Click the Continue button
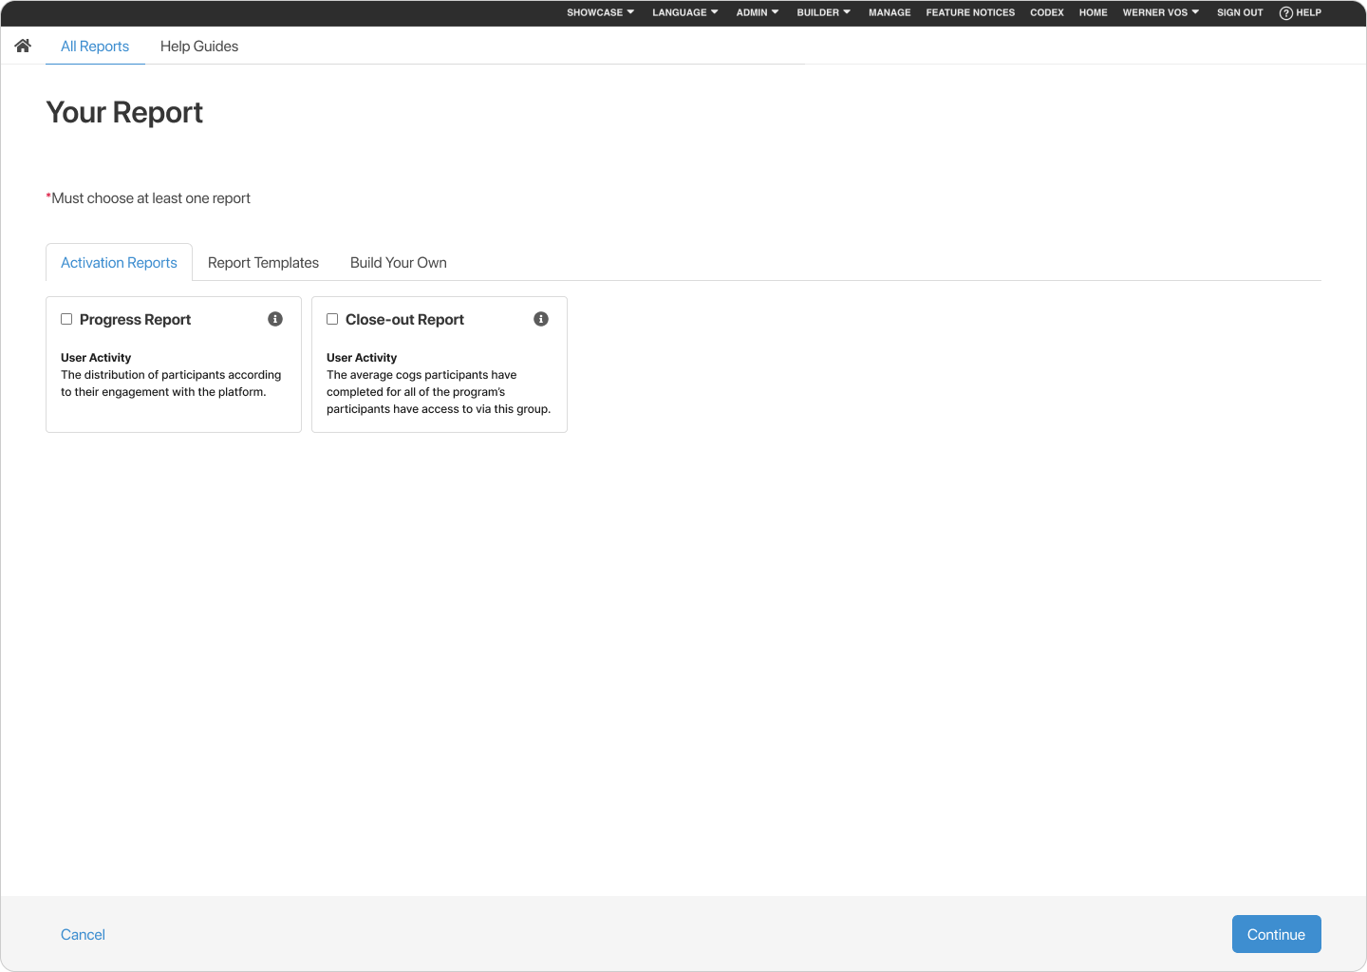This screenshot has height=972, width=1367. click(x=1276, y=934)
